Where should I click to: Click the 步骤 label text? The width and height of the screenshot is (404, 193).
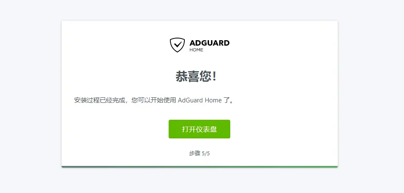(195, 154)
